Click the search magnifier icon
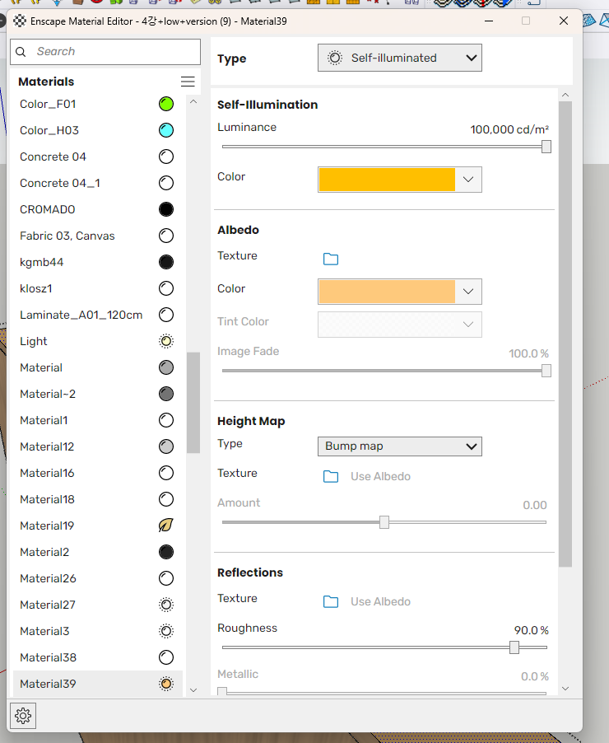This screenshot has width=609, height=743. coord(20,51)
